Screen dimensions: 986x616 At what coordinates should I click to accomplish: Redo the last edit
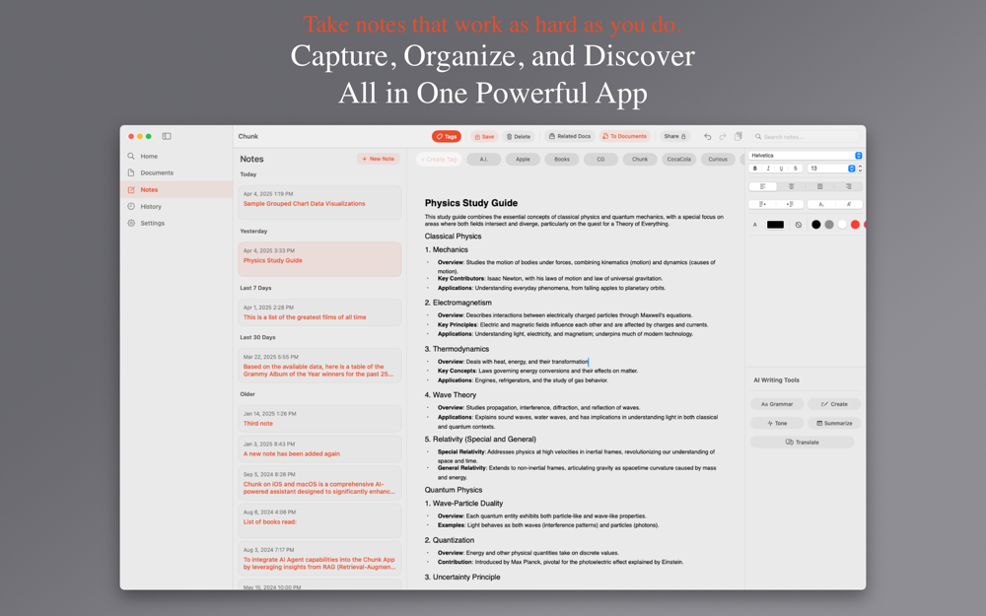point(723,136)
